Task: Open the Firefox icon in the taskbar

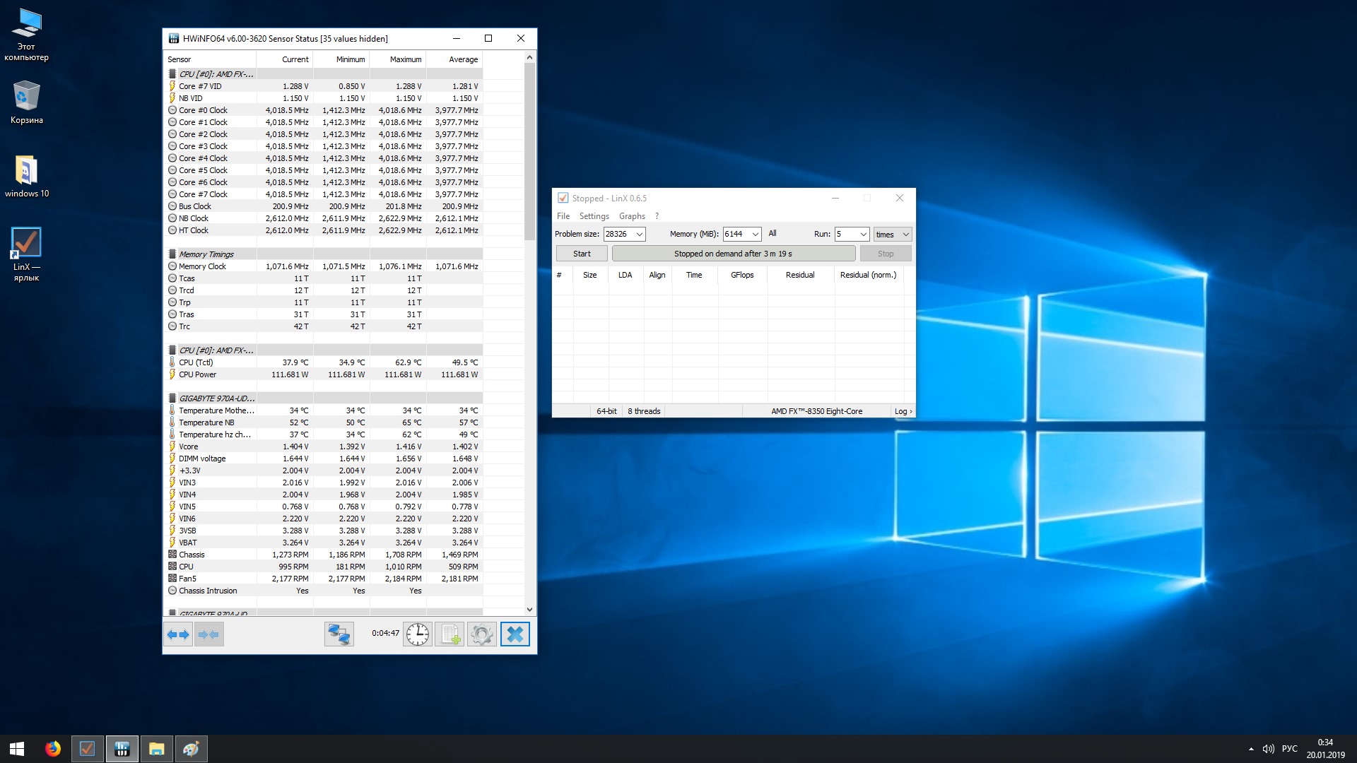Action: 53,749
